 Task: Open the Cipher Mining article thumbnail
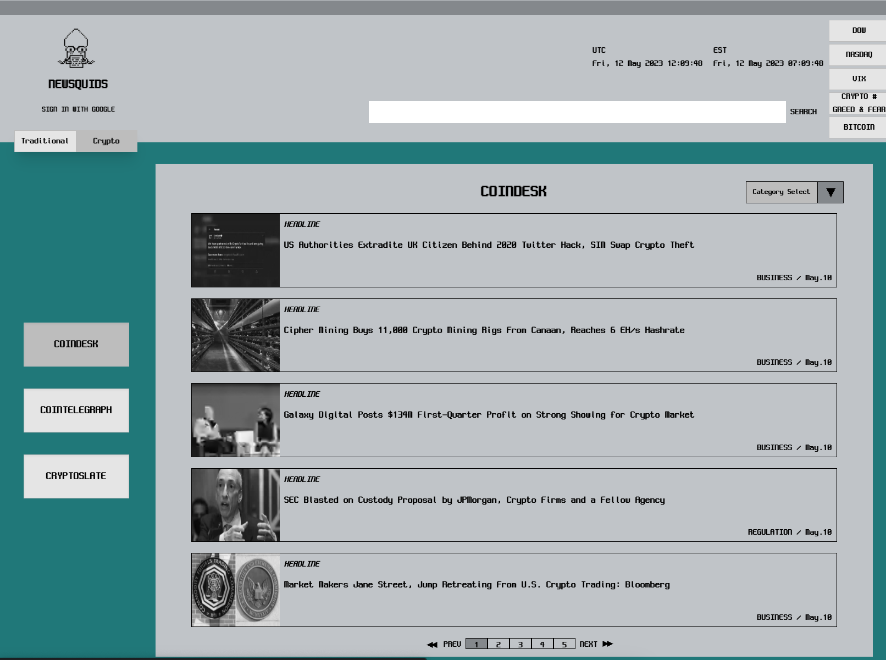(x=235, y=335)
